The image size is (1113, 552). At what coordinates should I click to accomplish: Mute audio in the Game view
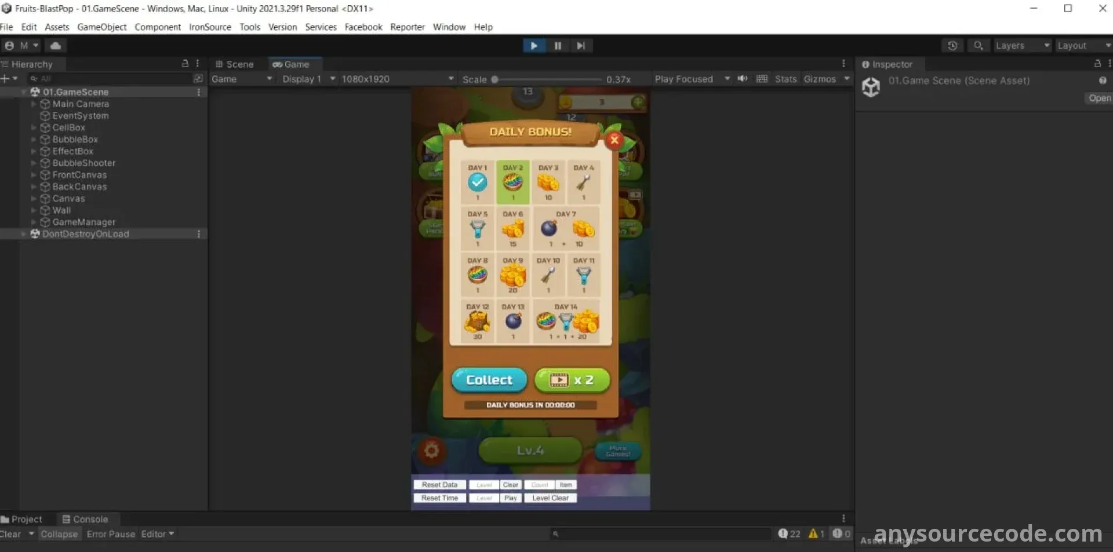[x=742, y=79]
